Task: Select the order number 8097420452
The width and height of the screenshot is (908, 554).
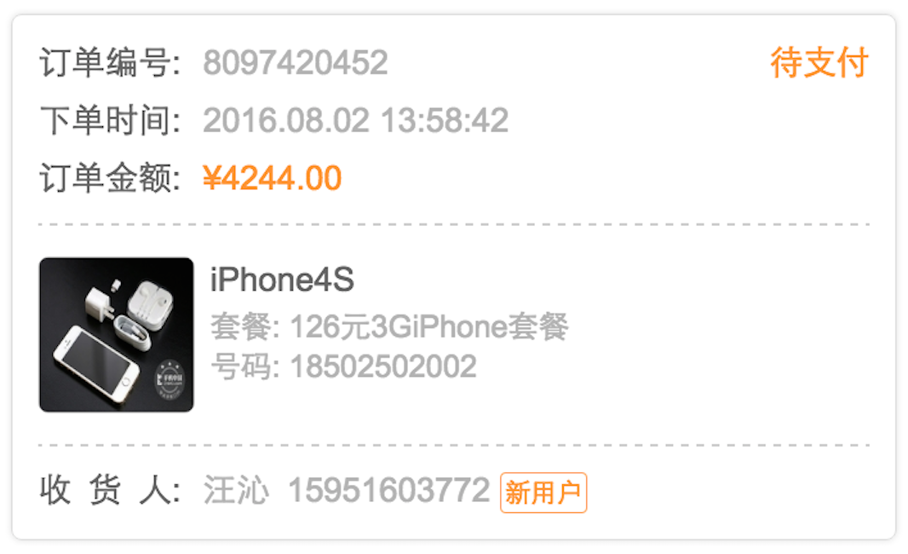Action: tap(296, 62)
